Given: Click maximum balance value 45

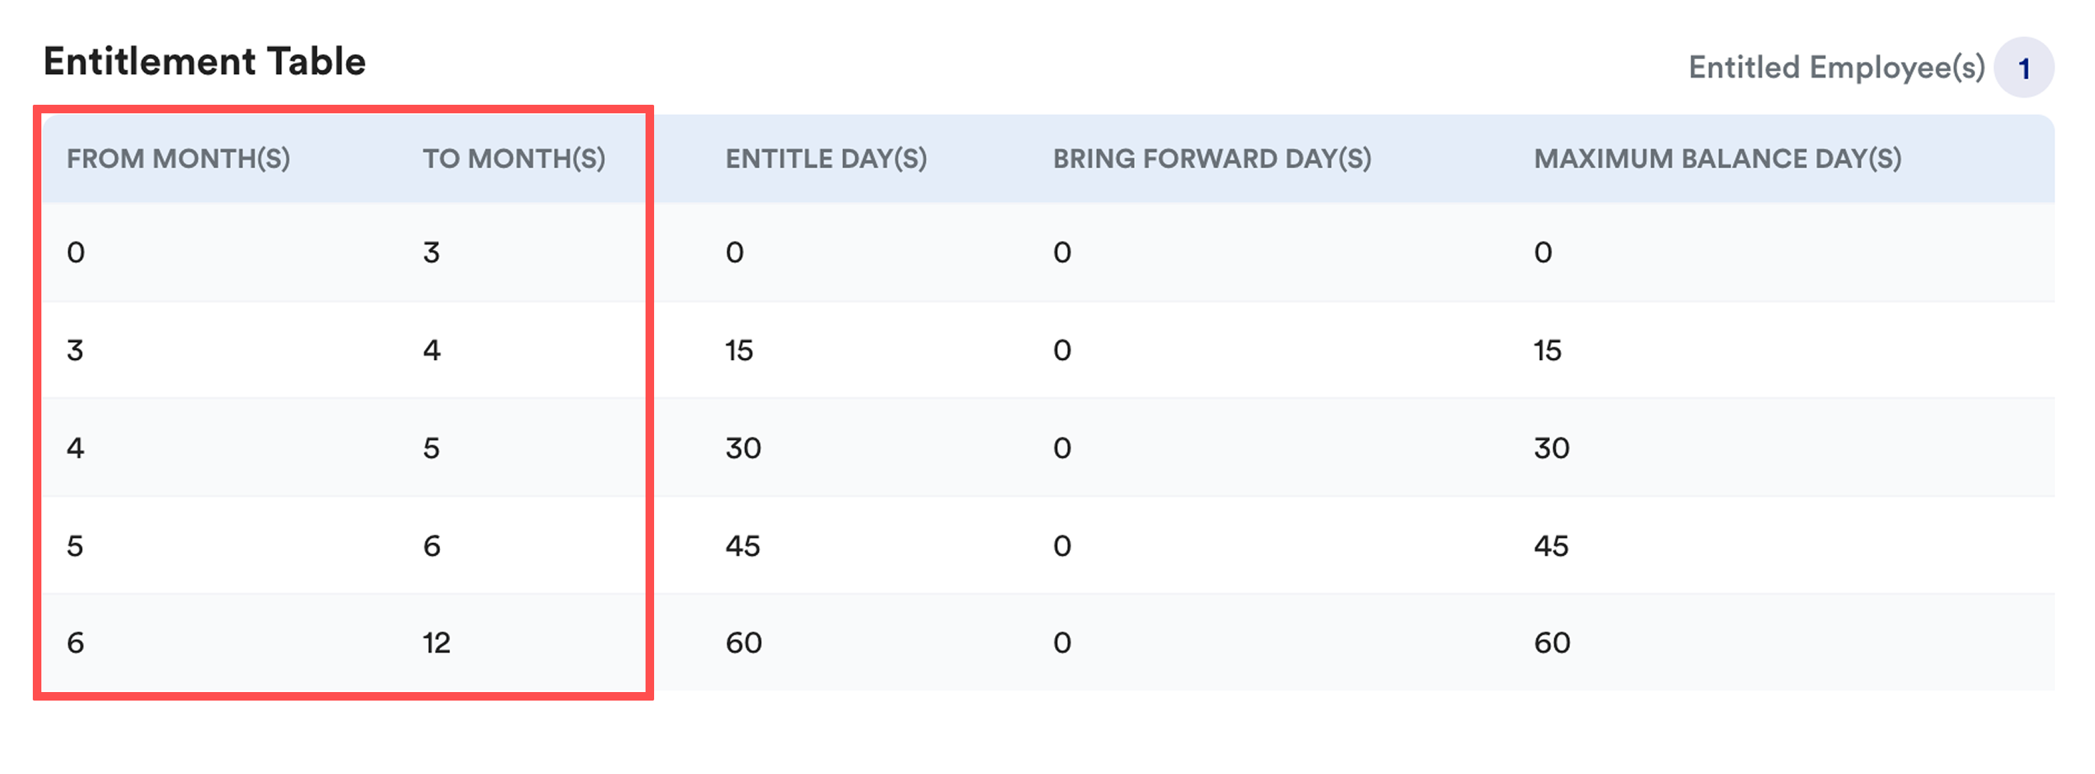Looking at the screenshot, I should [1551, 546].
